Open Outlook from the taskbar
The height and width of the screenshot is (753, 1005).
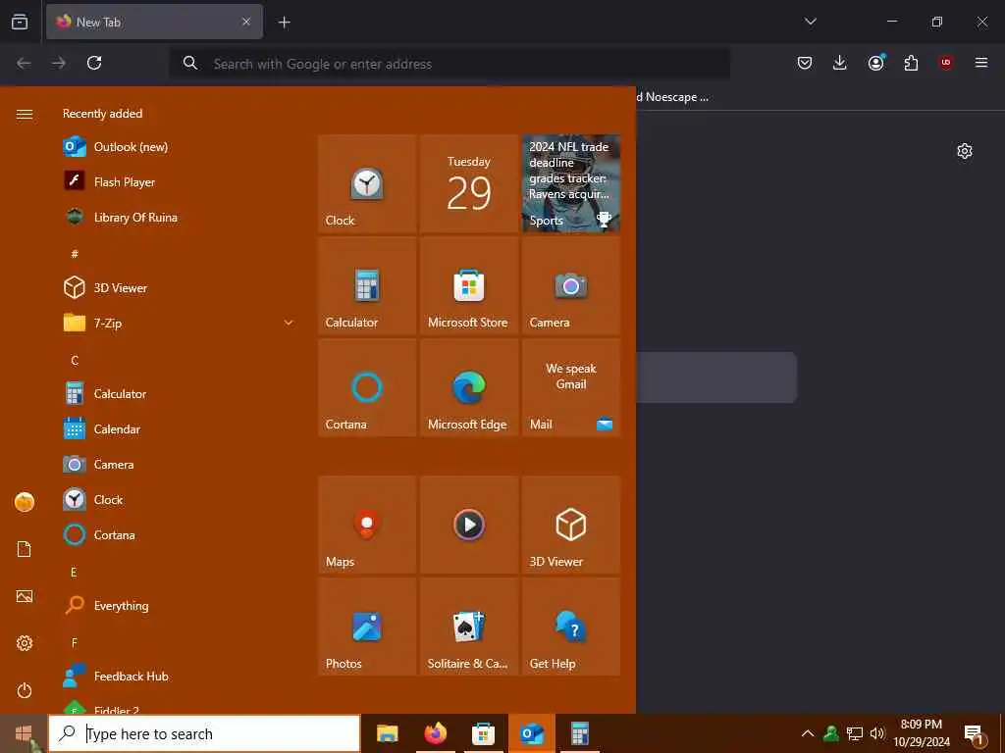point(532,733)
